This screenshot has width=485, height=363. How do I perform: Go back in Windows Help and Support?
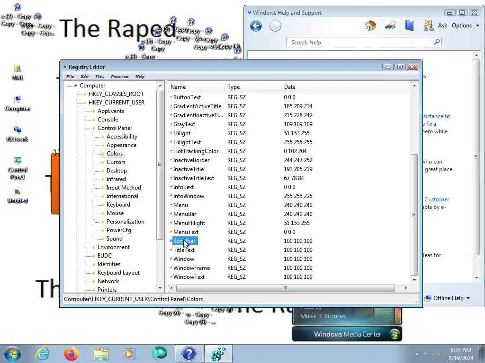pos(256,26)
